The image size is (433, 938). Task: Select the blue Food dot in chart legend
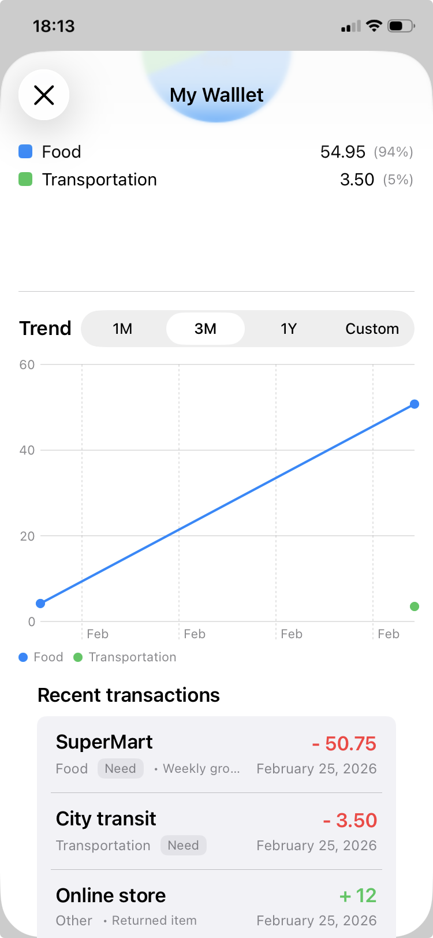point(23,657)
